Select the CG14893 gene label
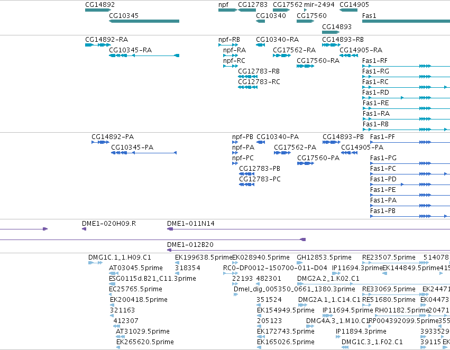450x350 pixels. [337, 26]
